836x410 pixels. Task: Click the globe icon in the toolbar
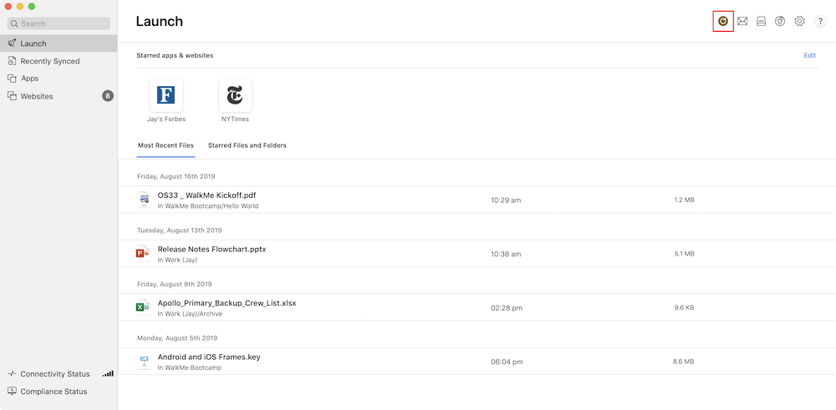coord(780,22)
